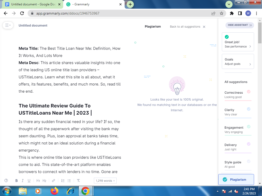Insert a link with the link icon
Image resolution: width=262 pixels, height=196 pixels.
click(53, 181)
